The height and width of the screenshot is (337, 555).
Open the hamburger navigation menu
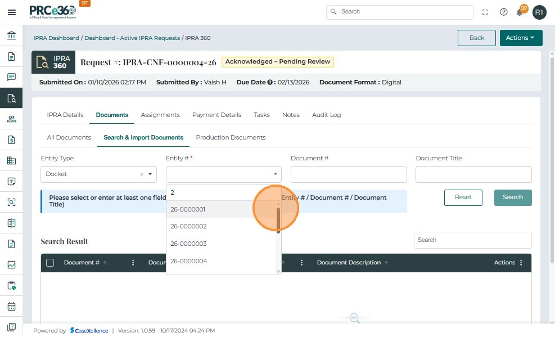(12, 12)
